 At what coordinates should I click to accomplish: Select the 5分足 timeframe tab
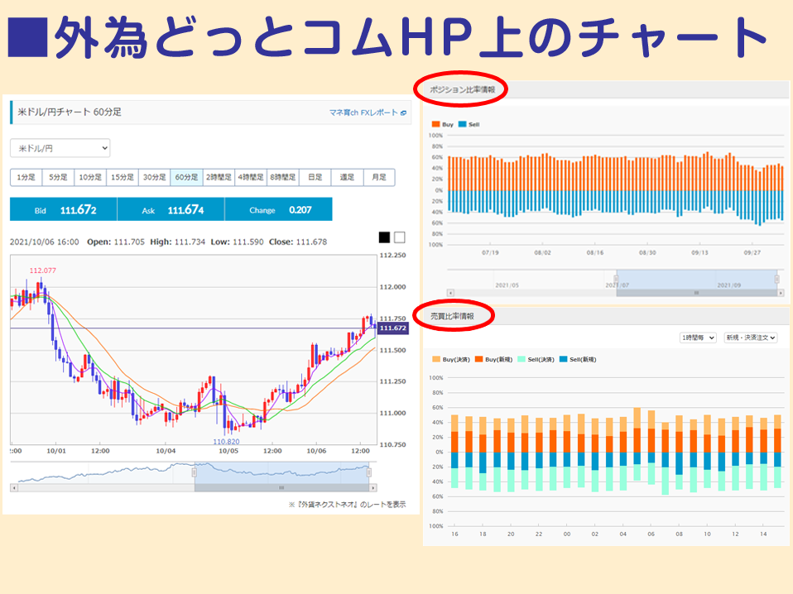coord(58,177)
